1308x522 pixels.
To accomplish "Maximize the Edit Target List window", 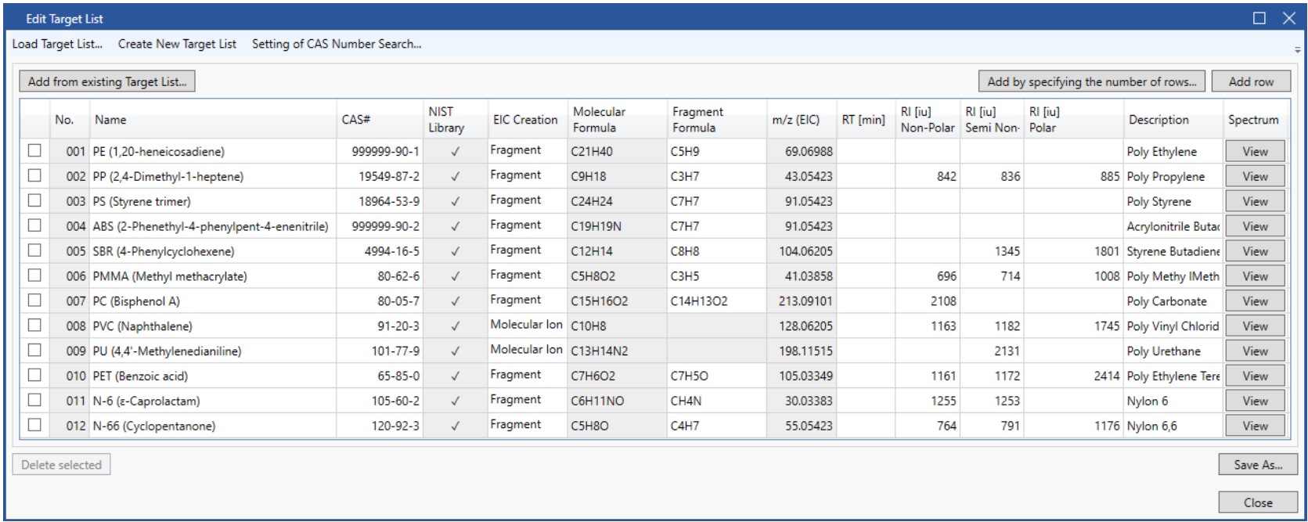I will coord(1259,18).
